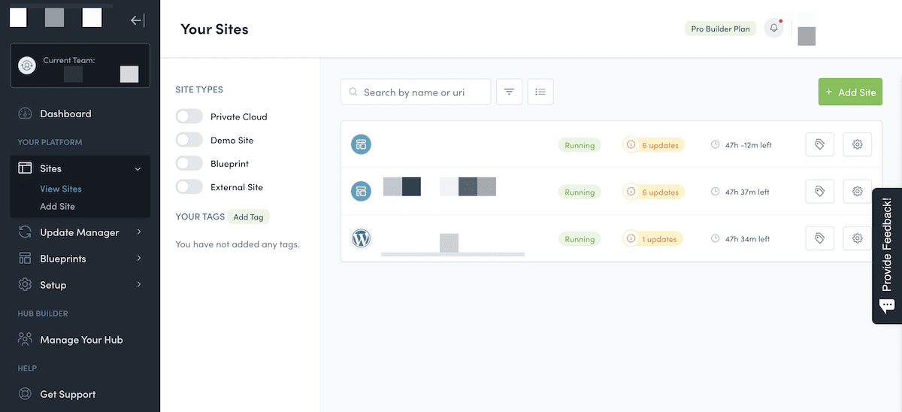Click the blueprint icon of first site row

361,145
